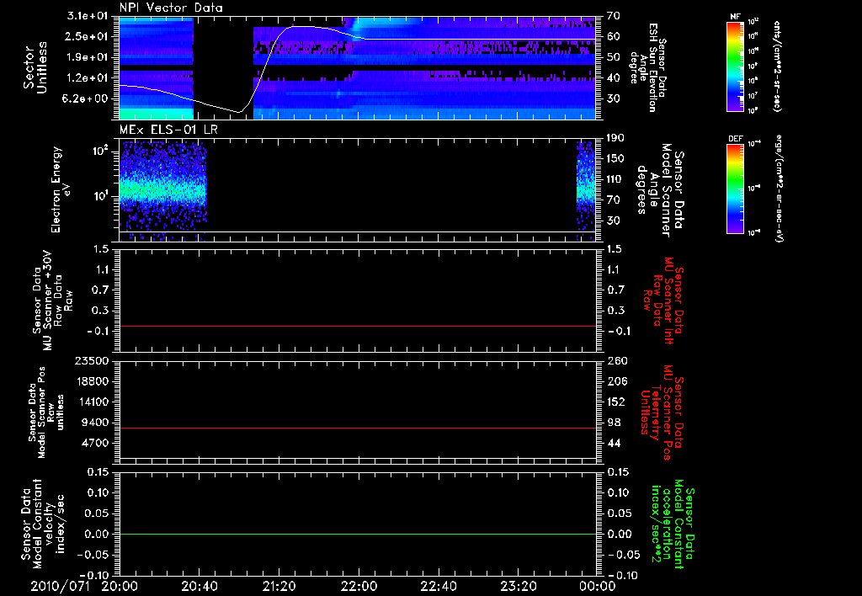Click the '1.2e+01' sector tick label
Viewport: 862px width, 596px height.
pyautogui.click(x=87, y=78)
